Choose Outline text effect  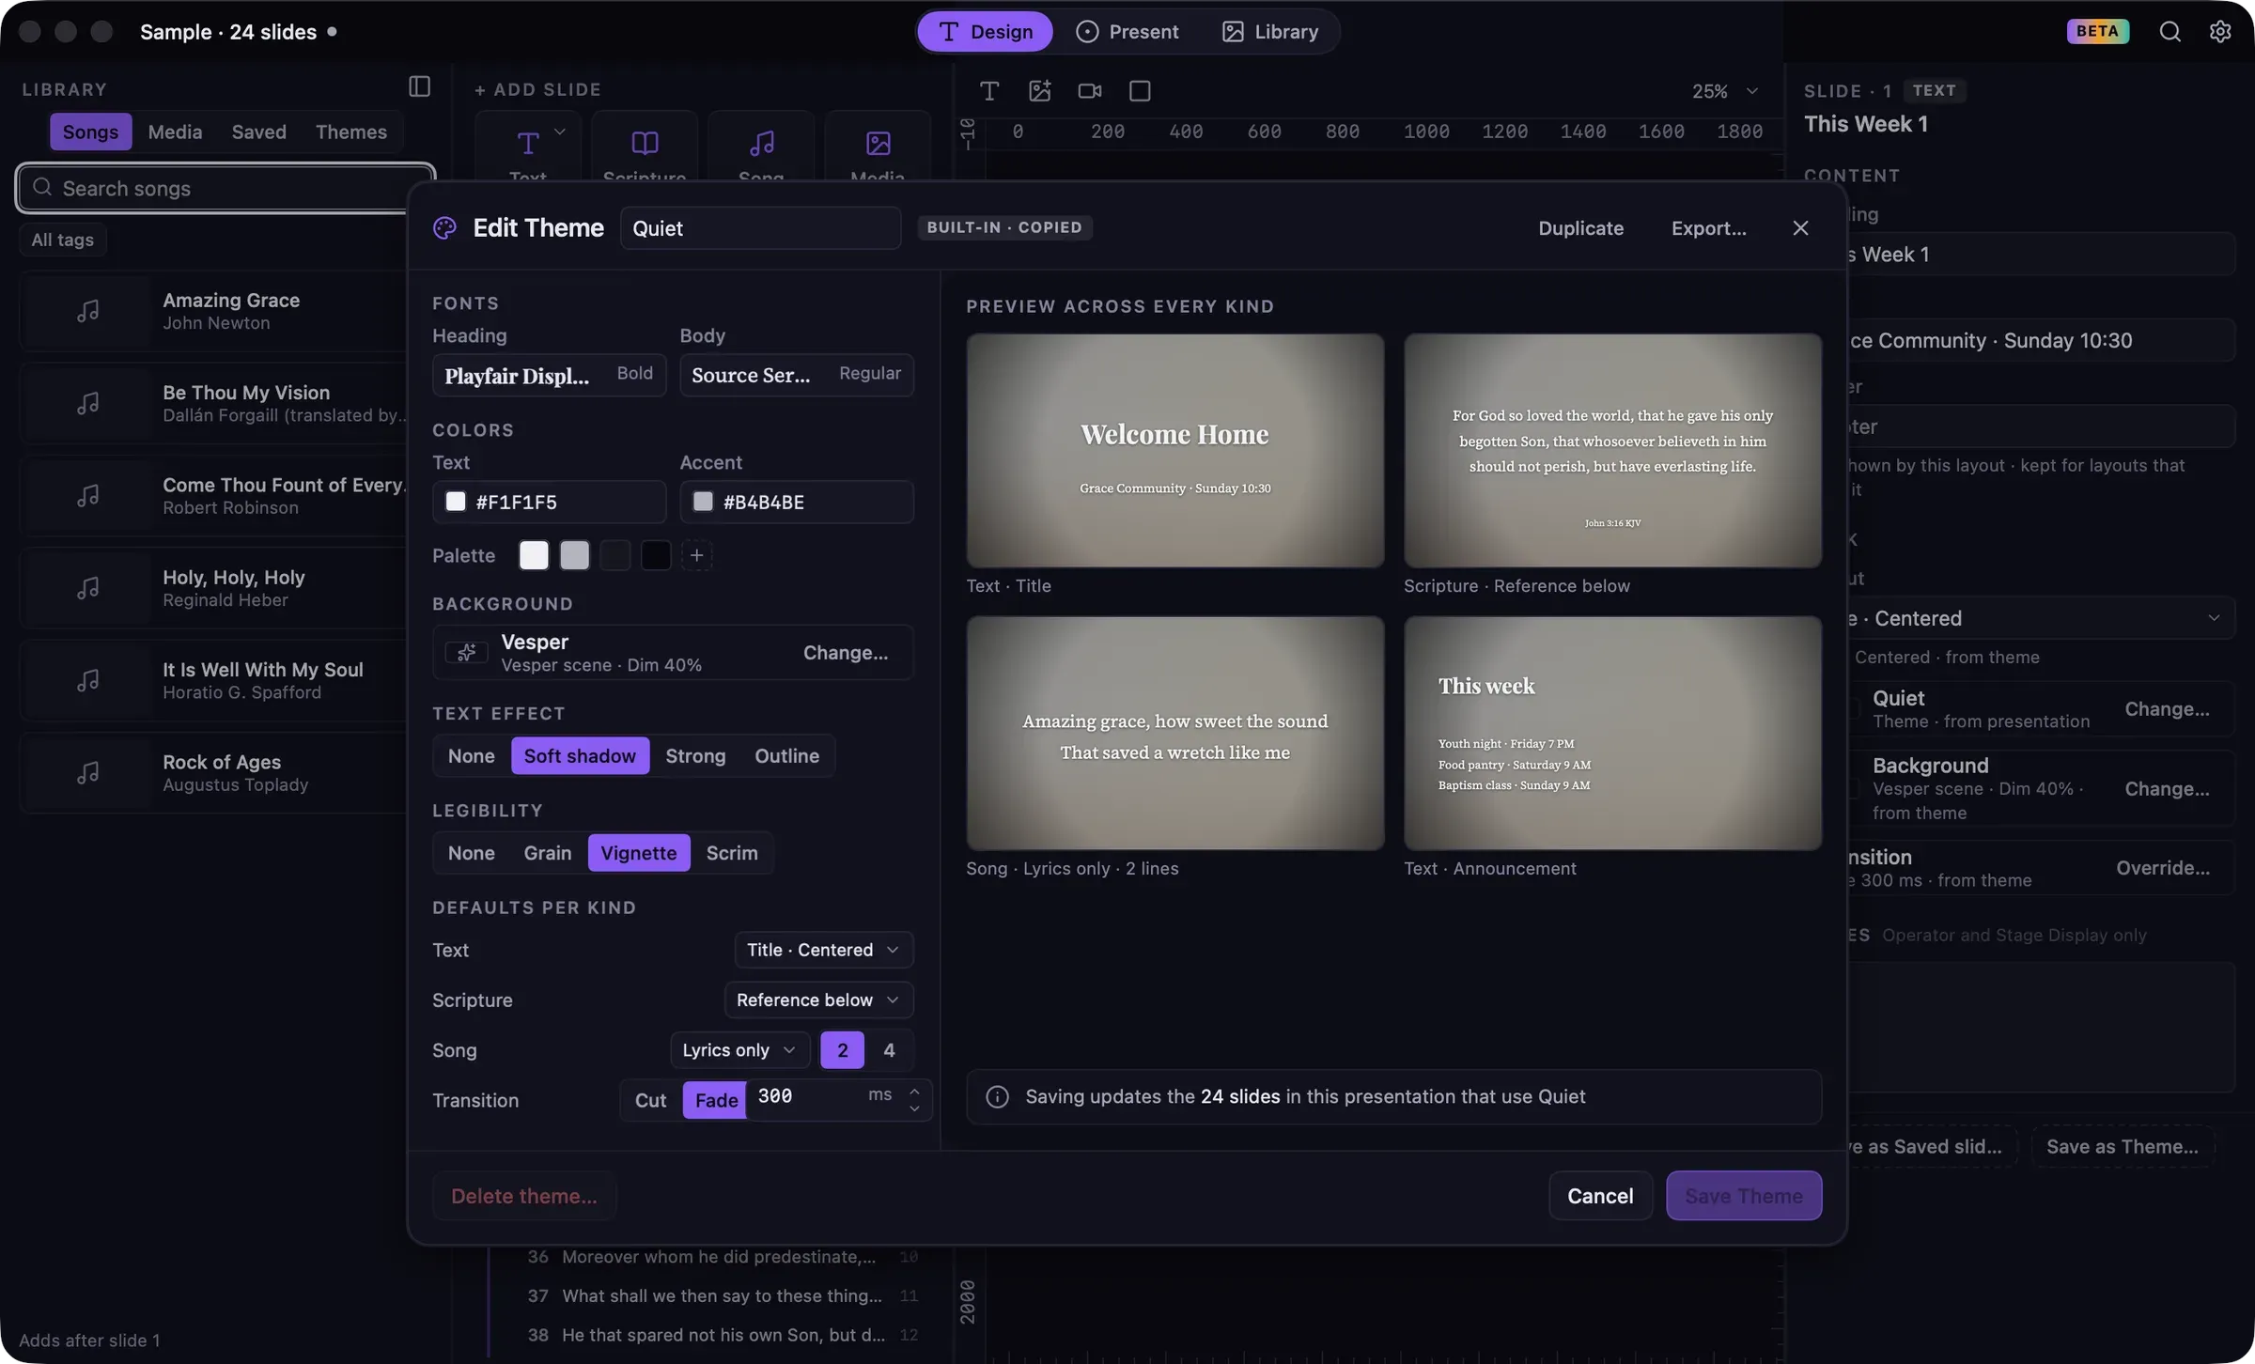786,755
